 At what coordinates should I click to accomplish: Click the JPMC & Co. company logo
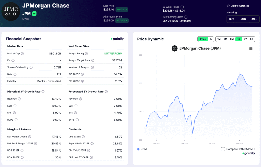(x=10, y=11)
